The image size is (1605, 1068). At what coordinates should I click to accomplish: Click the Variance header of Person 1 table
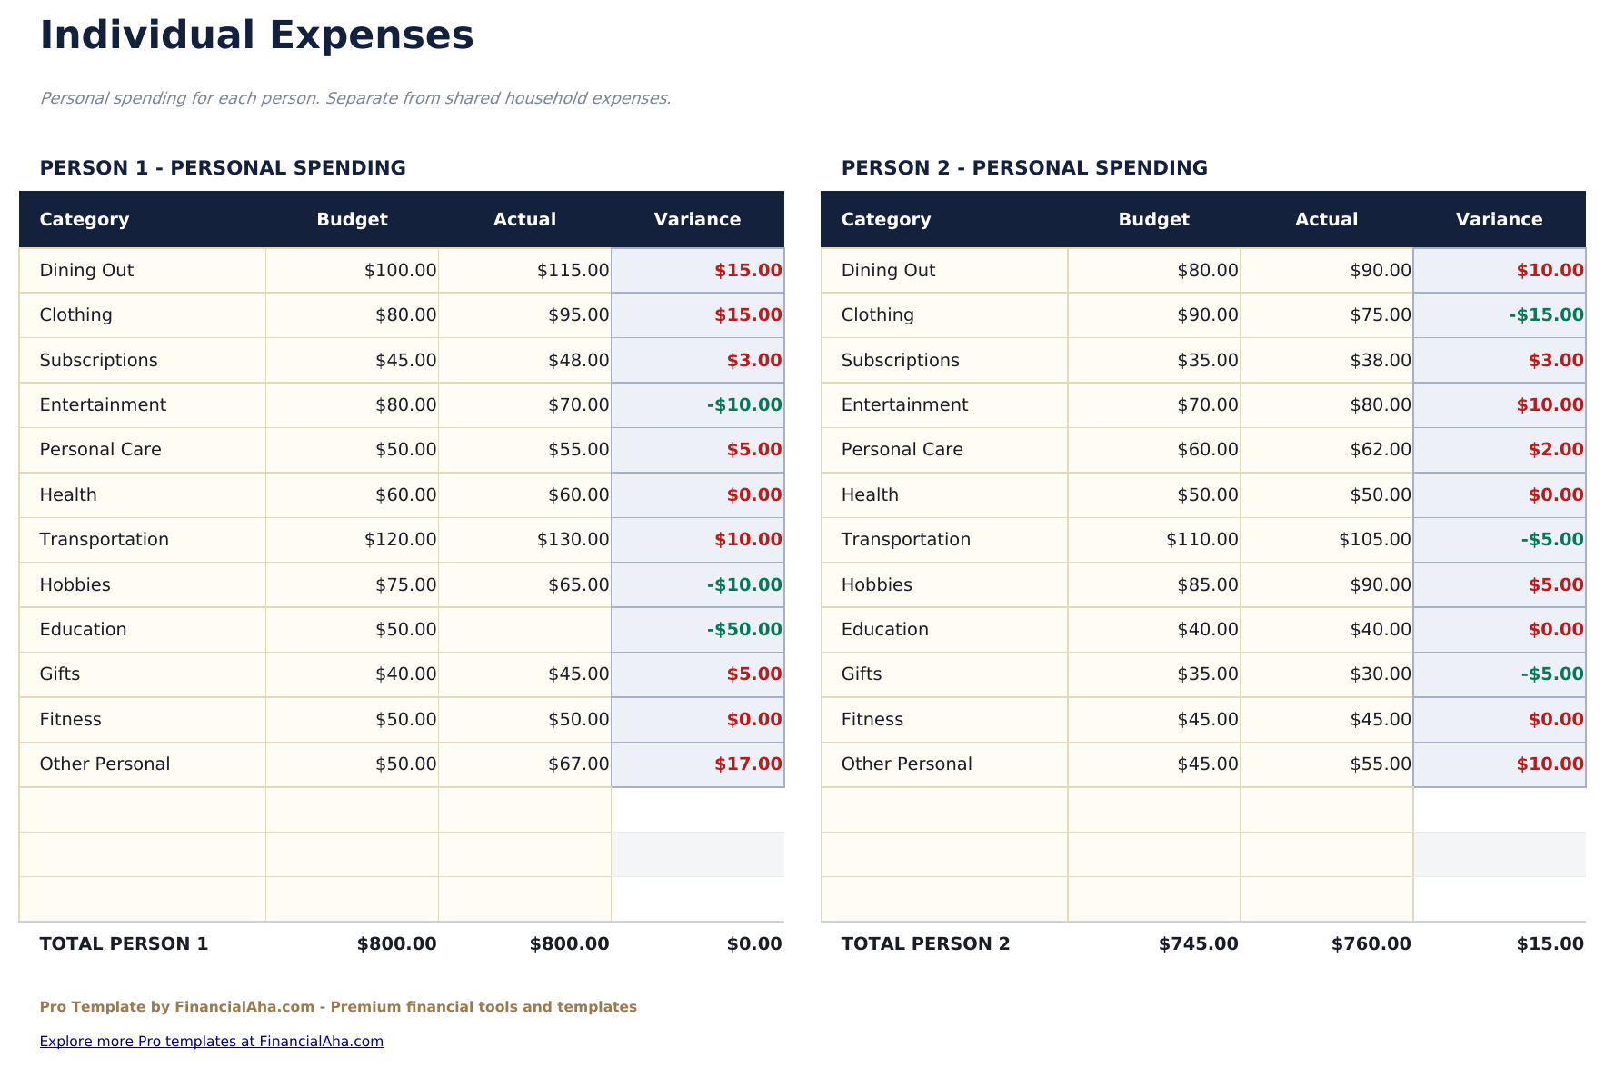tap(697, 219)
